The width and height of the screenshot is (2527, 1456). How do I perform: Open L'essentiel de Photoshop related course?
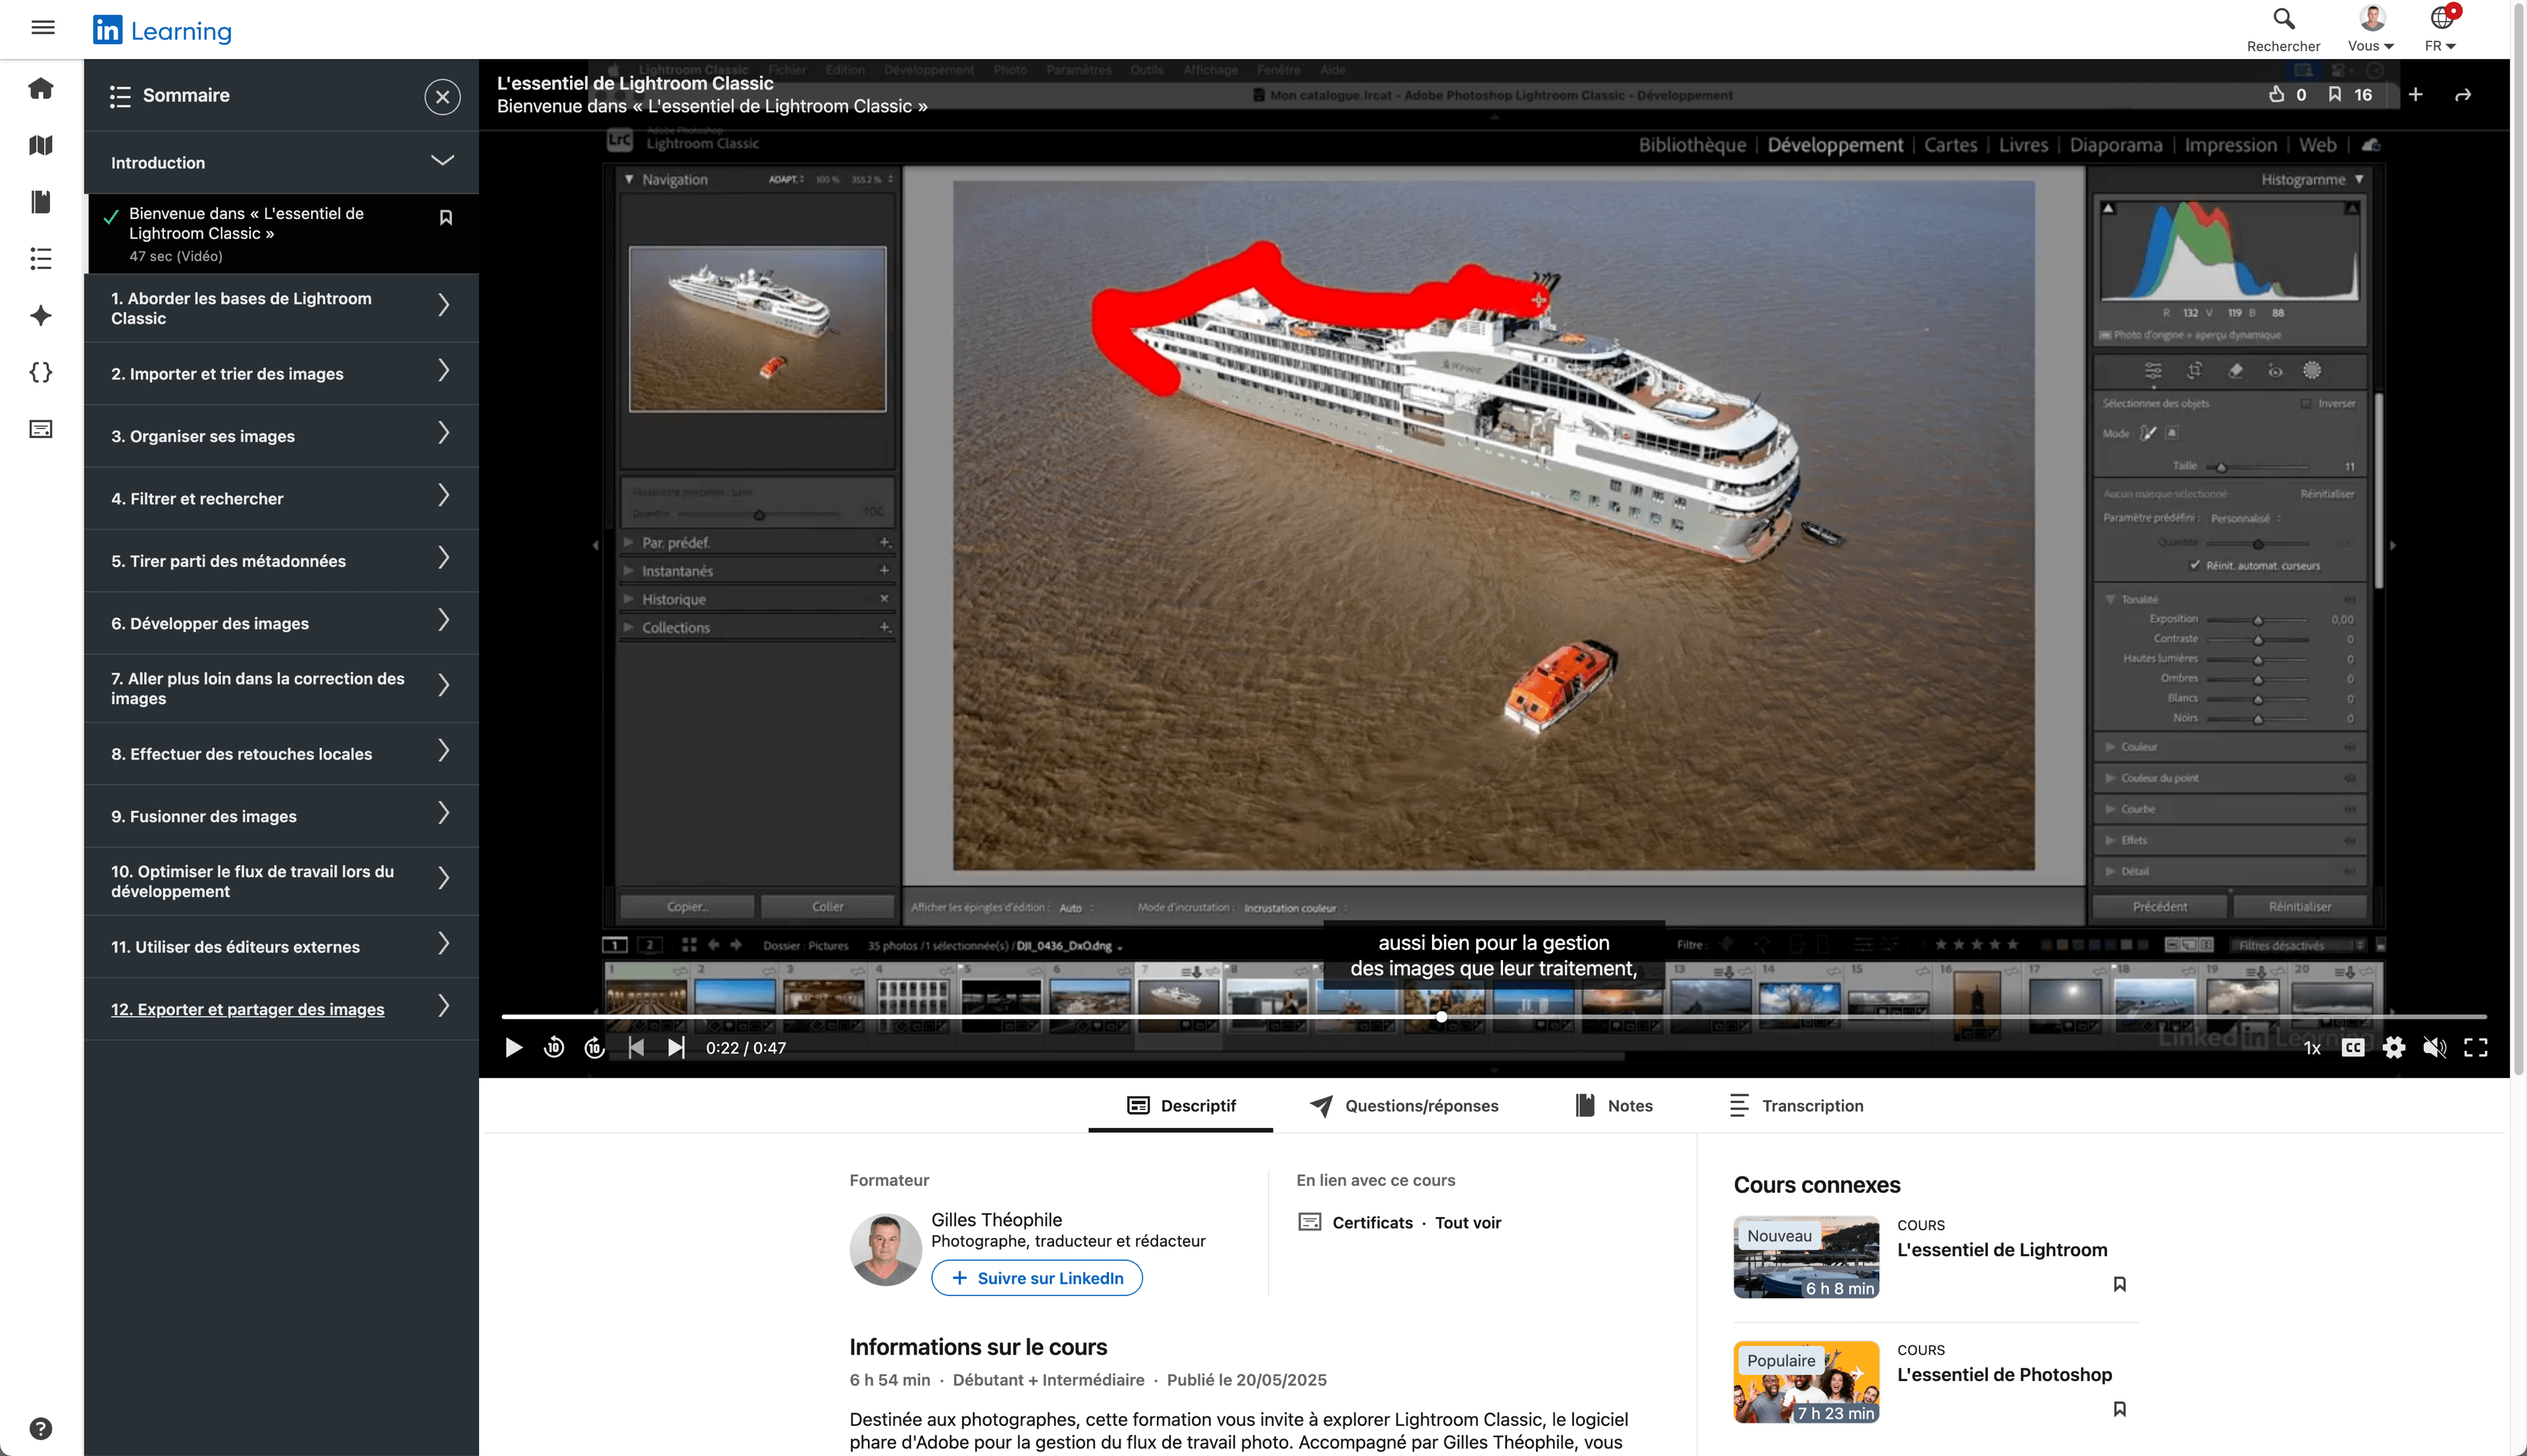coord(2004,1374)
